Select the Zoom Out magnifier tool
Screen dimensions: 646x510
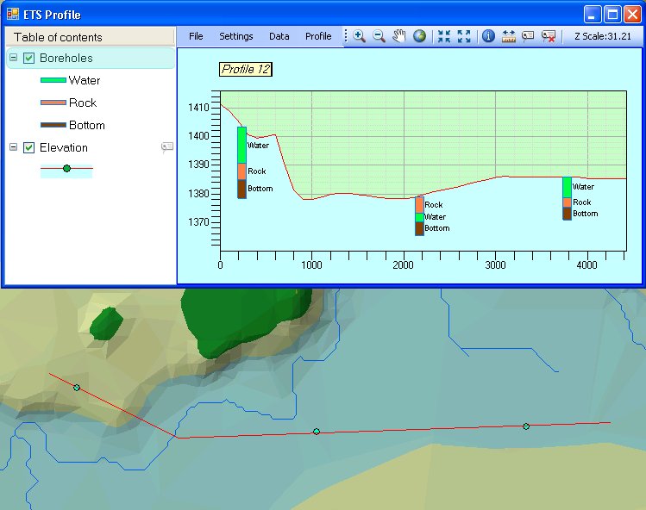[379, 36]
